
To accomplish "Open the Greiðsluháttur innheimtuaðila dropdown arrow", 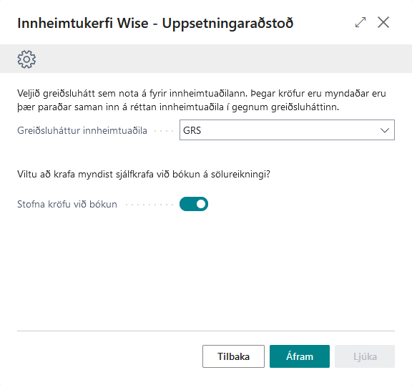I will (x=385, y=130).
